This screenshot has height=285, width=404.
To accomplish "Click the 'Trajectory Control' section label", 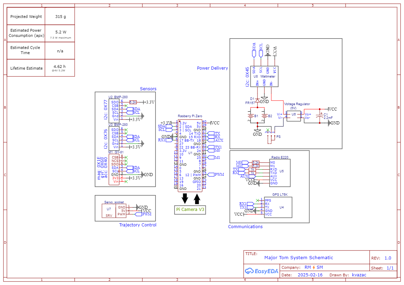I will pos(138,225).
